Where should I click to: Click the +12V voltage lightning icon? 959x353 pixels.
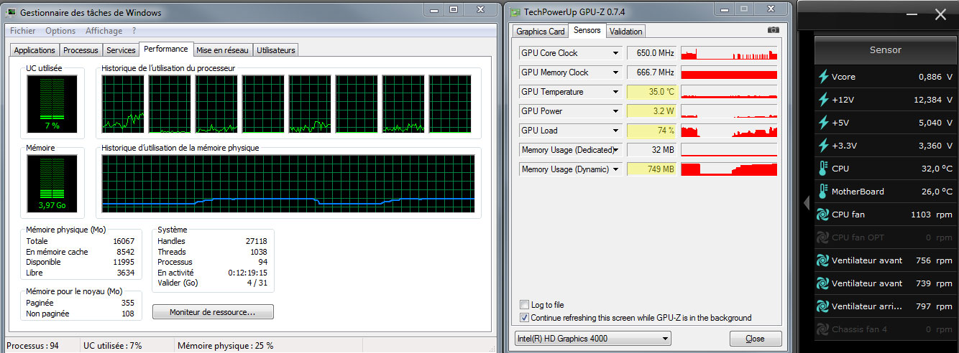tap(823, 100)
